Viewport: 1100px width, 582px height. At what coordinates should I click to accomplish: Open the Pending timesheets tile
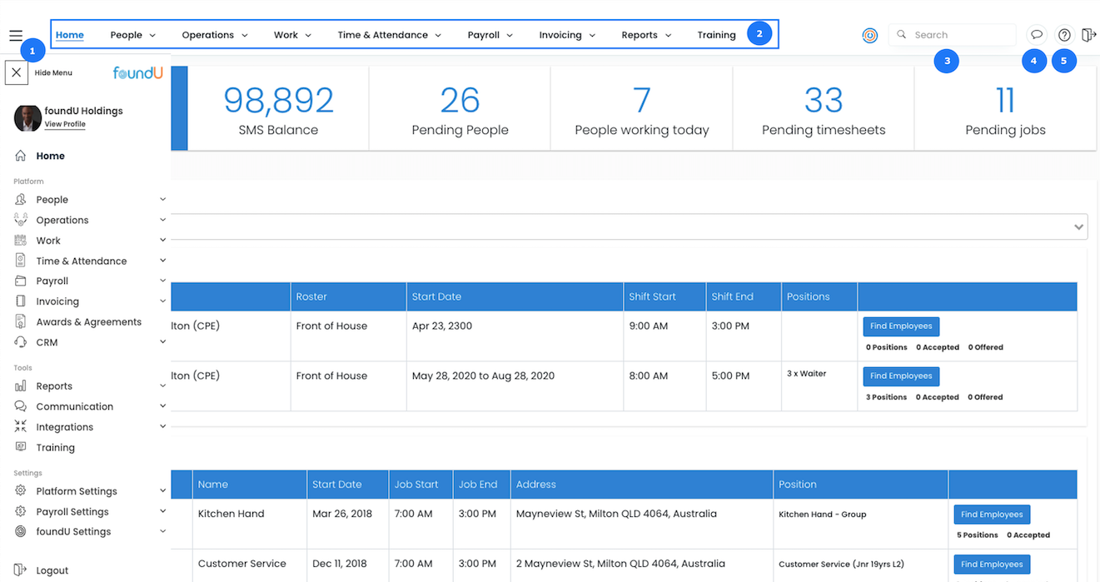click(823, 109)
